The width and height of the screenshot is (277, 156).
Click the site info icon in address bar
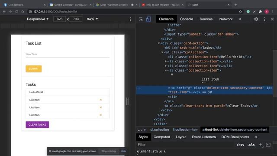pyautogui.click(x=30, y=12)
